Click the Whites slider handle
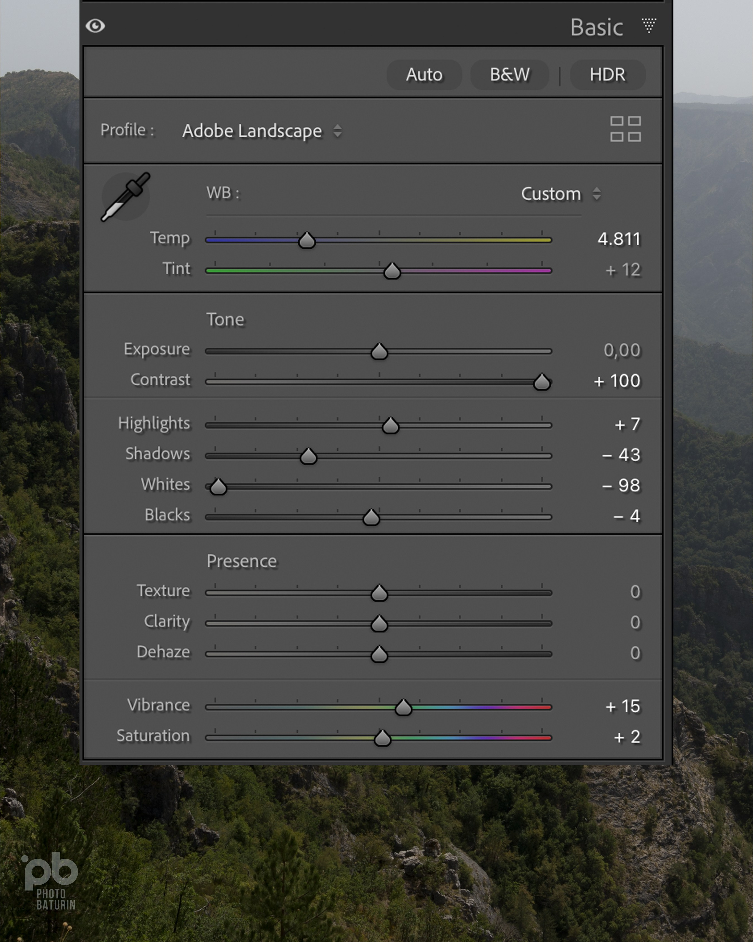753x942 pixels. click(x=218, y=487)
